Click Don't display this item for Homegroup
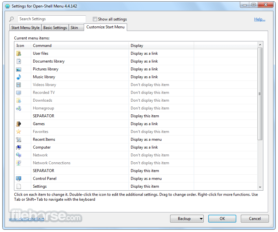 coord(150,108)
